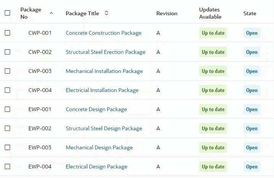Image resolution: width=274 pixels, height=178 pixels.
Task: Tick the checkbox for EWP-002 row
Action: tap(7, 128)
